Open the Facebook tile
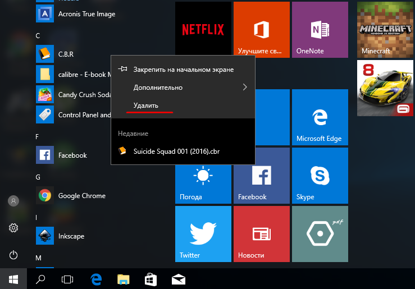The width and height of the screenshot is (415, 289). pyautogui.click(x=262, y=184)
